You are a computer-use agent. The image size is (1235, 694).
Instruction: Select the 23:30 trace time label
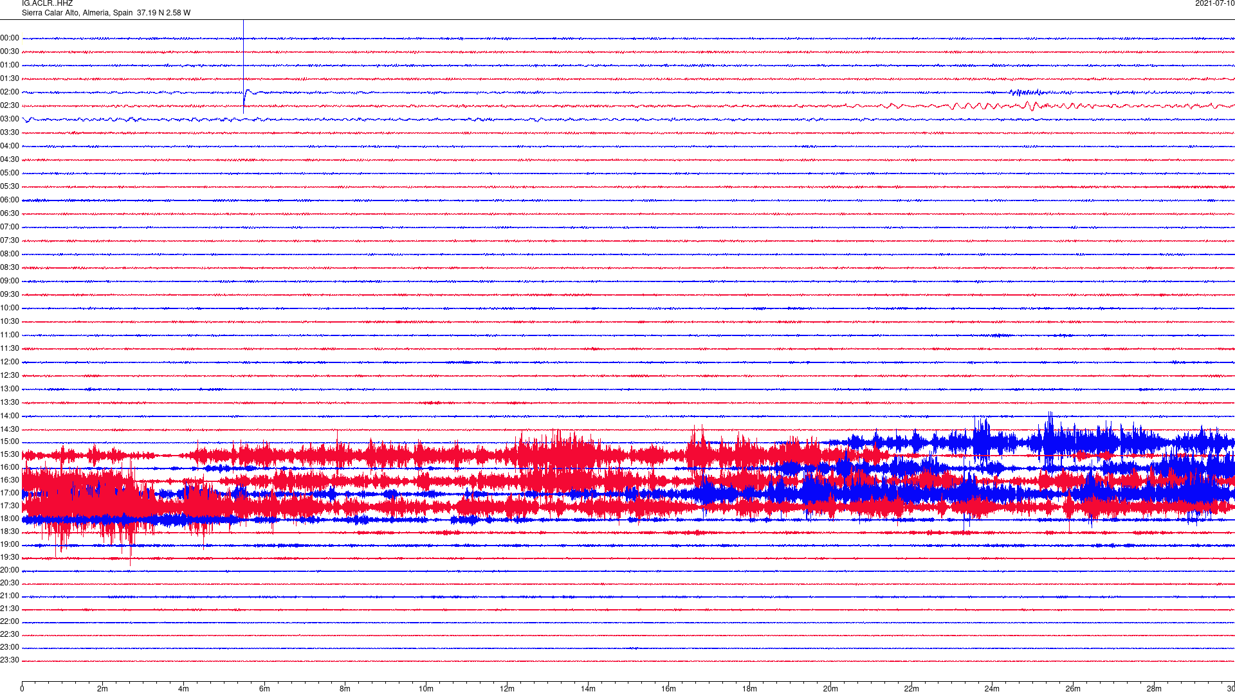(10, 661)
